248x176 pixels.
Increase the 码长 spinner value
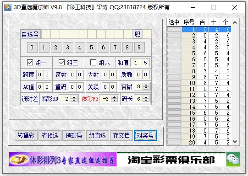click(x=146, y=97)
